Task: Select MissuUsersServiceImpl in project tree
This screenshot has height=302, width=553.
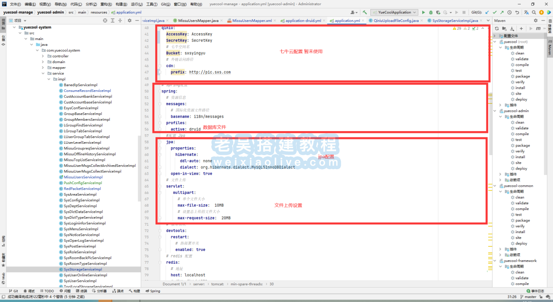Action: (x=83, y=177)
